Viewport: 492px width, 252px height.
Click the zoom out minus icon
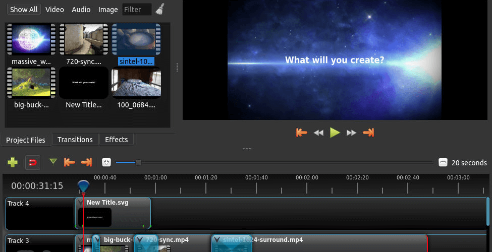click(443, 162)
